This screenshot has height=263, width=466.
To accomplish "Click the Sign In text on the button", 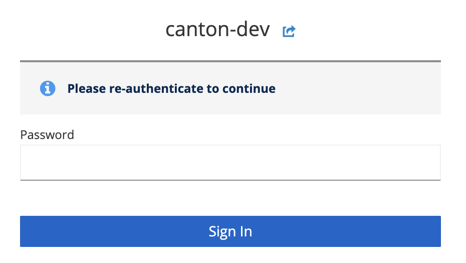I will click(x=230, y=231).
